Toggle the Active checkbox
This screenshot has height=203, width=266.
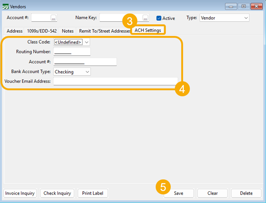click(159, 18)
